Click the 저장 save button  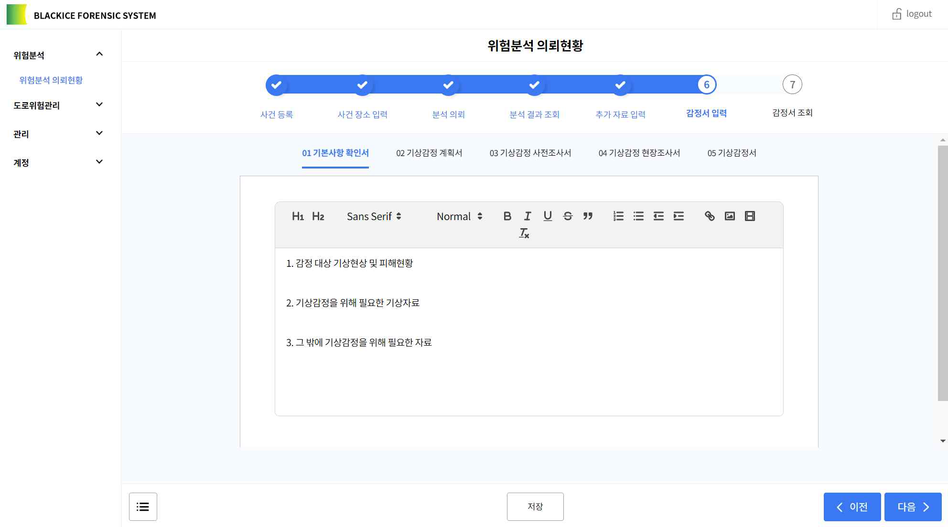pyautogui.click(x=535, y=506)
